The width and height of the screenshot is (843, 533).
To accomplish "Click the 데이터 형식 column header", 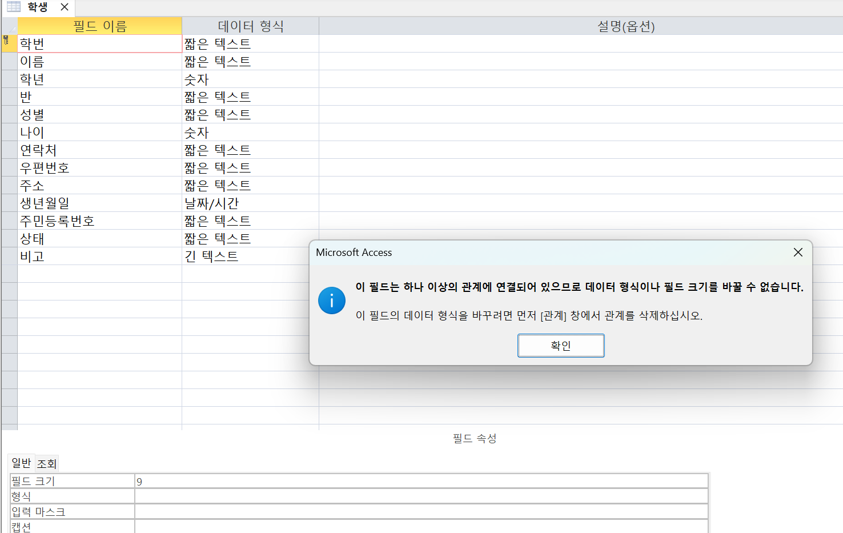I will [x=250, y=26].
